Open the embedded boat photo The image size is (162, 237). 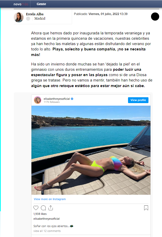(x=91, y=150)
